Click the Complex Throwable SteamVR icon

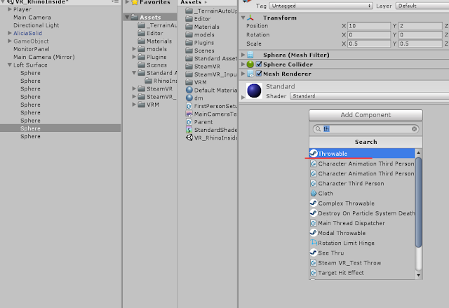click(314, 203)
